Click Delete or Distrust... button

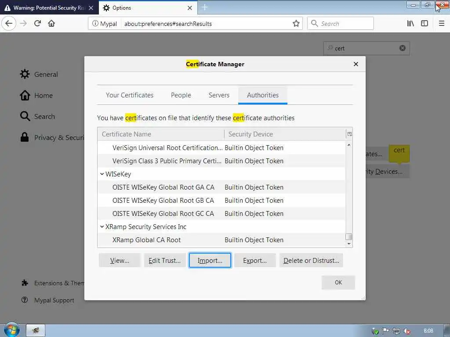(311, 261)
